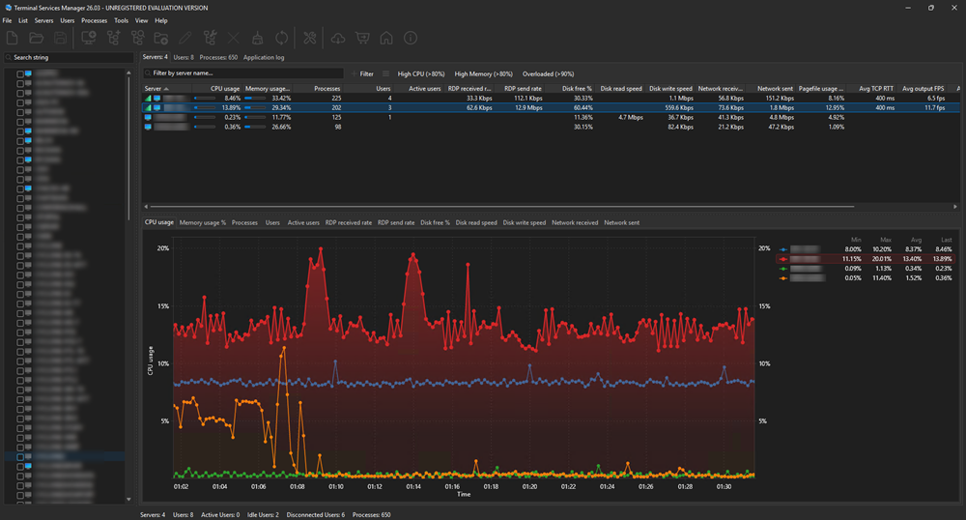966x520 pixels.
Task: Open a list with the folder icon
Action: point(37,39)
